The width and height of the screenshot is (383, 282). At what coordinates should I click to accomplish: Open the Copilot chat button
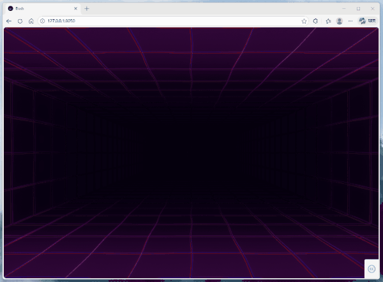tap(368, 21)
